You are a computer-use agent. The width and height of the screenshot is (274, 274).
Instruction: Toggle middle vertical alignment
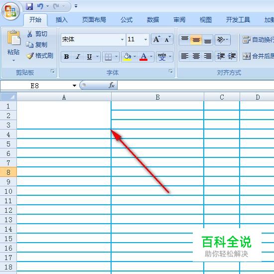coord(196,40)
